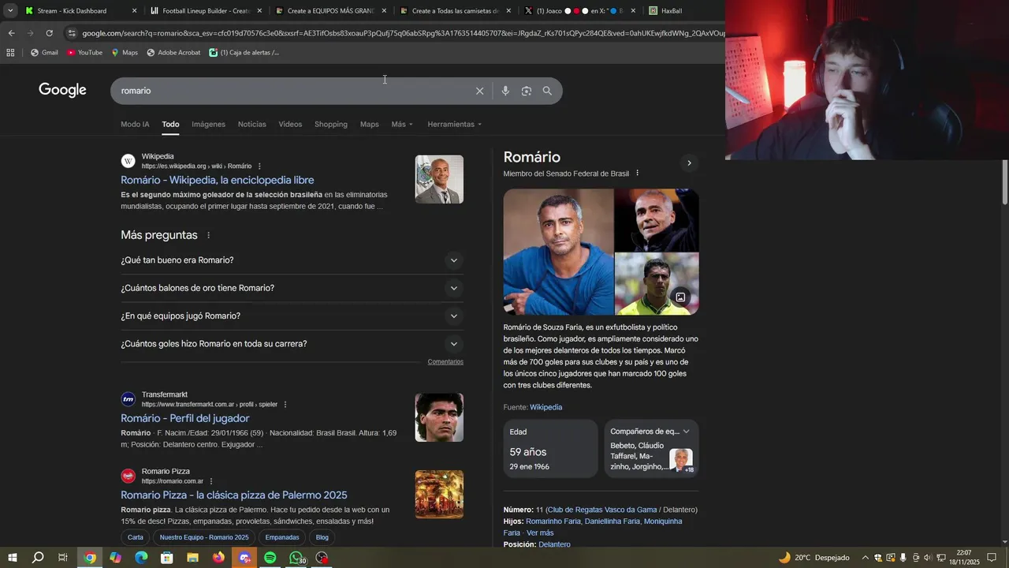
Task: Click the Empanadas sitelink chip
Action: 282,537
